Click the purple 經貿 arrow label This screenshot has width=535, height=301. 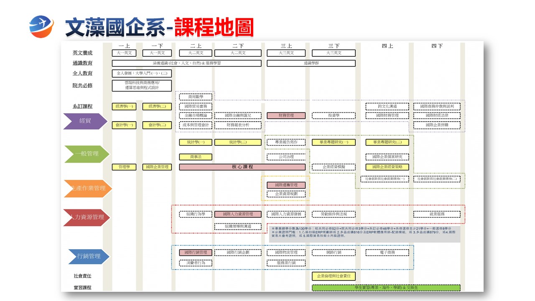point(85,121)
